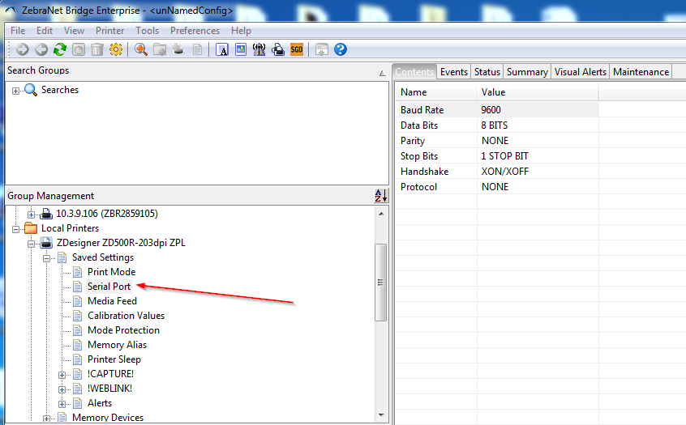Screen dimensions: 686x425
Task: Click the trash can Delete icon
Action: tap(96, 50)
